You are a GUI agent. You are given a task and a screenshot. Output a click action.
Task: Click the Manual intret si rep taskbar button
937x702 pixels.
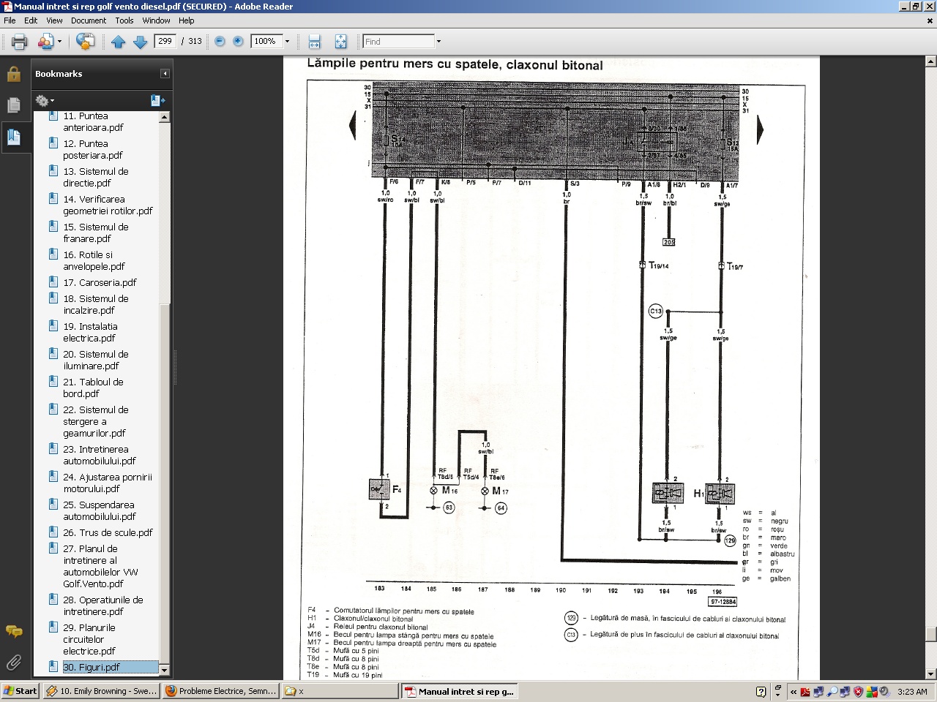pyautogui.click(x=460, y=691)
